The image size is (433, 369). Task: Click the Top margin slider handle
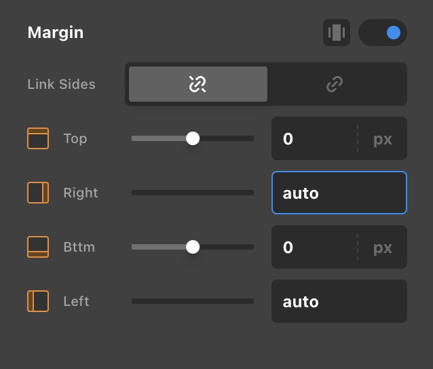pyautogui.click(x=193, y=138)
